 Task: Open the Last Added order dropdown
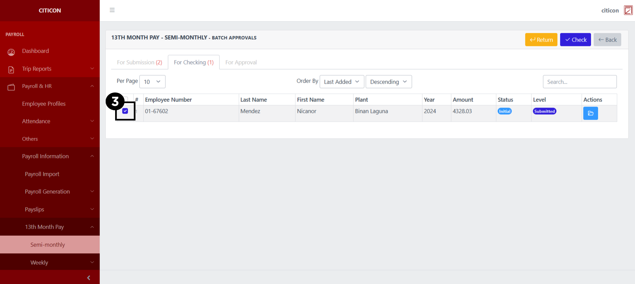tap(341, 82)
